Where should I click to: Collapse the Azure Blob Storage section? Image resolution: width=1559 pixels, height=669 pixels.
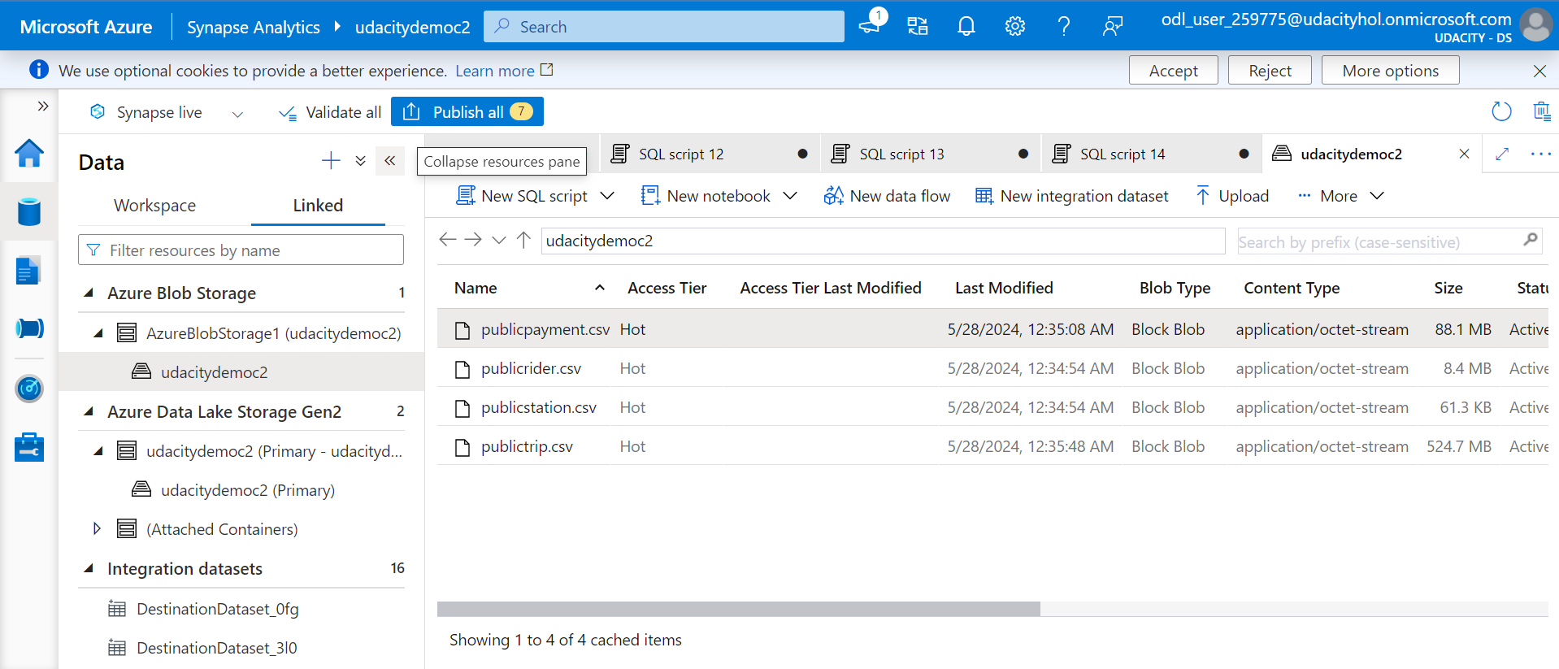click(x=89, y=293)
